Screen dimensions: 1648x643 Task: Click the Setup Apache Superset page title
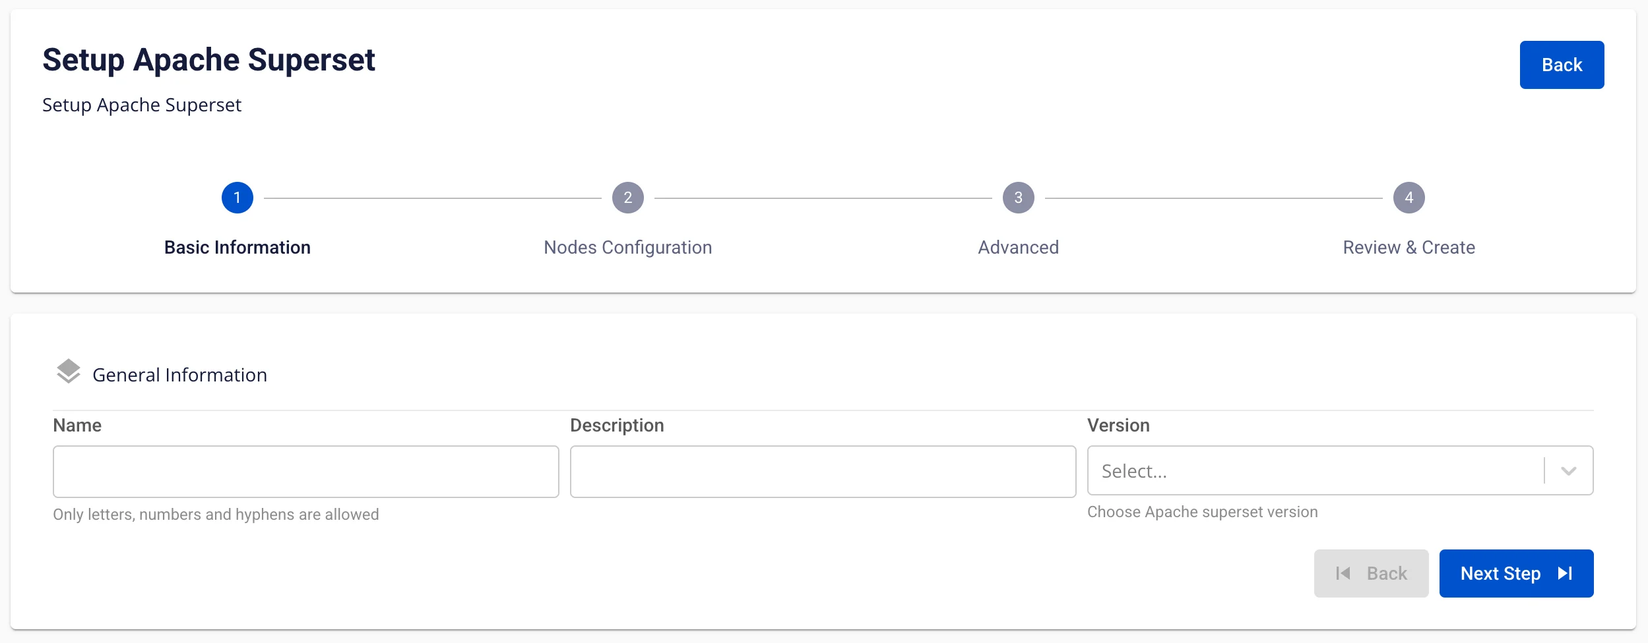[x=208, y=60]
